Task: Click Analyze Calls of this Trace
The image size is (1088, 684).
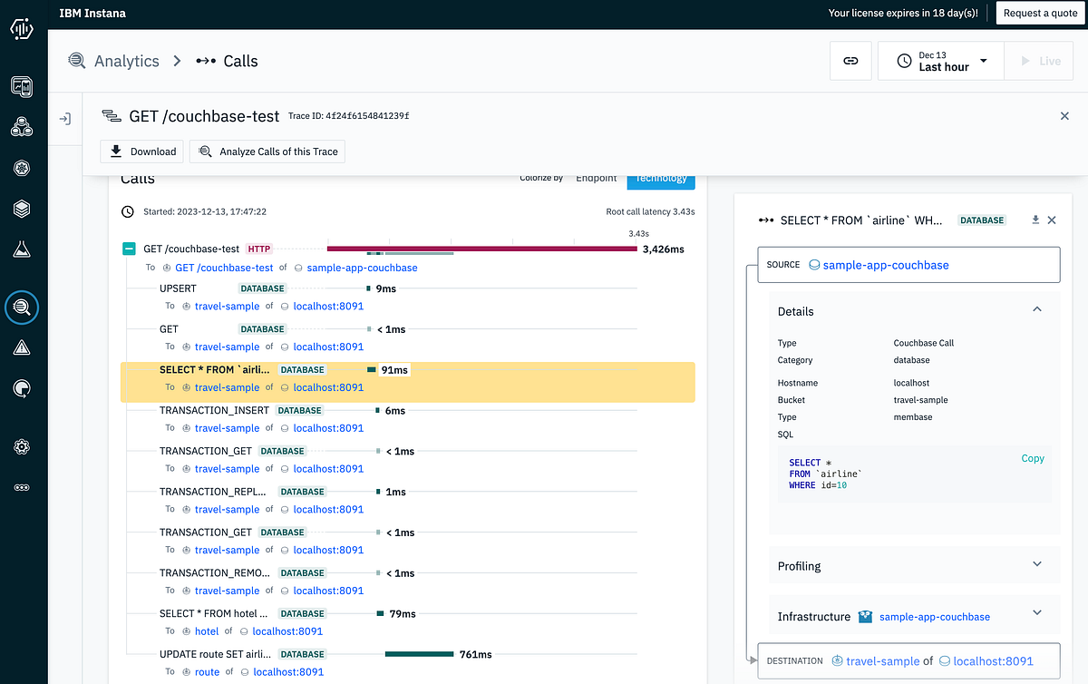Action: coord(267,151)
